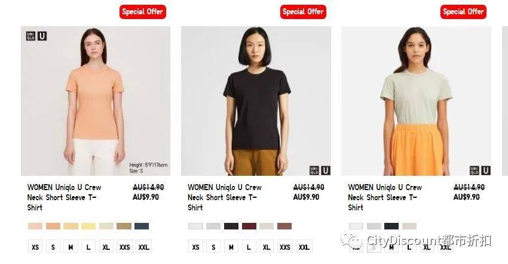Choose the dark red swatch for second shirt
Image resolution: width=508 pixels, height=264 pixels.
click(249, 226)
